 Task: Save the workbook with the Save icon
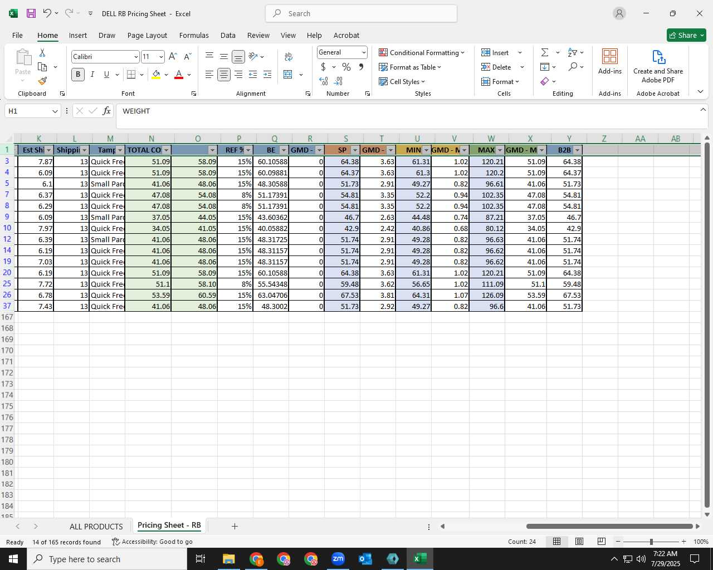click(x=31, y=13)
